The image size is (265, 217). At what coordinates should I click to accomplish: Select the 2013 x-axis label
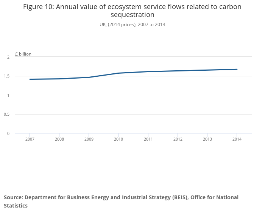pyautogui.click(x=207, y=139)
